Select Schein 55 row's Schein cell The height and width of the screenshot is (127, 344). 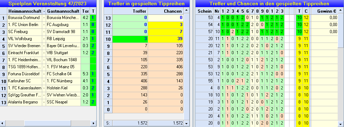click(204, 81)
